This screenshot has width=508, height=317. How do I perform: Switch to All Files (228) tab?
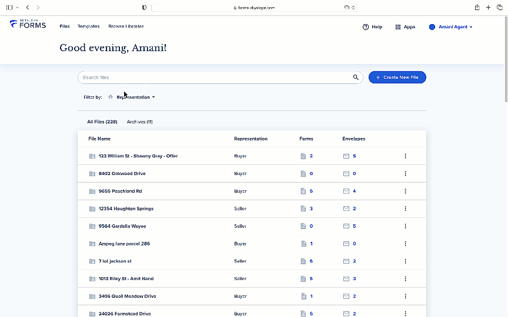[x=102, y=122]
